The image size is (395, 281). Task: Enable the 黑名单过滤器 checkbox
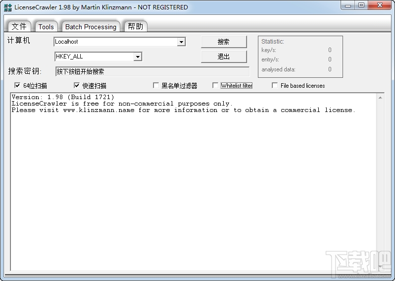click(156, 86)
